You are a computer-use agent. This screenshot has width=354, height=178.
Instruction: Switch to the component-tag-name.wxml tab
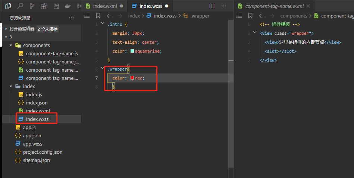coord(274,6)
